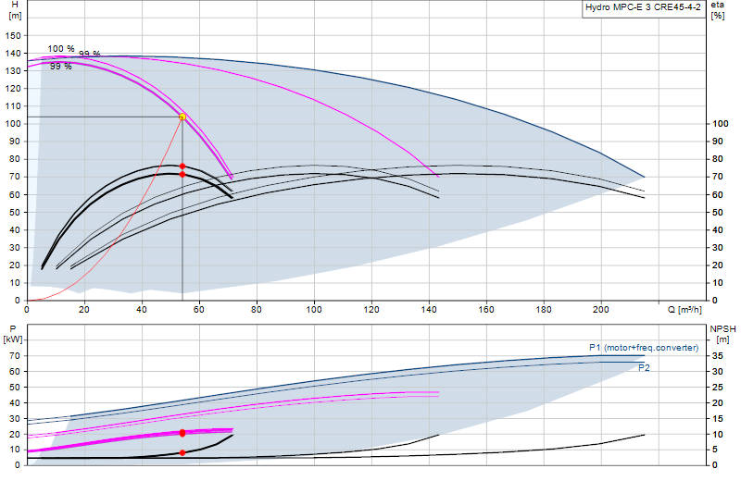Image resolution: width=741 pixels, height=481 pixels.
Task: Click the 120 value on Q axis
Action: [371, 310]
